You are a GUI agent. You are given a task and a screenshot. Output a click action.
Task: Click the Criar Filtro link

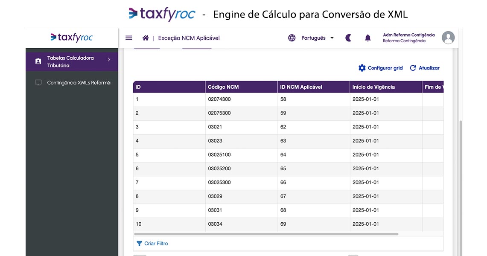pos(156,244)
